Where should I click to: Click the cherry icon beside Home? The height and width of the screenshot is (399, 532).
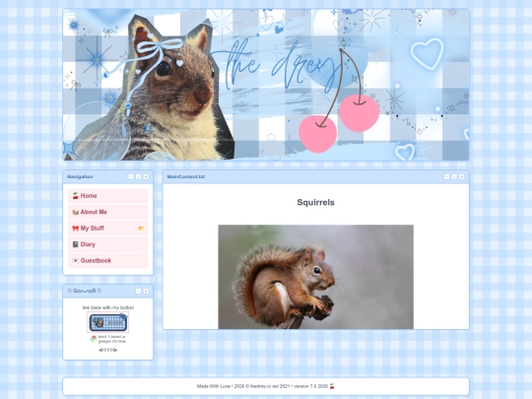tap(75, 196)
